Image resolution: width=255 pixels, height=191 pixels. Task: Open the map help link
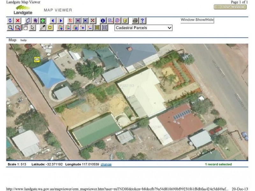[24, 40]
